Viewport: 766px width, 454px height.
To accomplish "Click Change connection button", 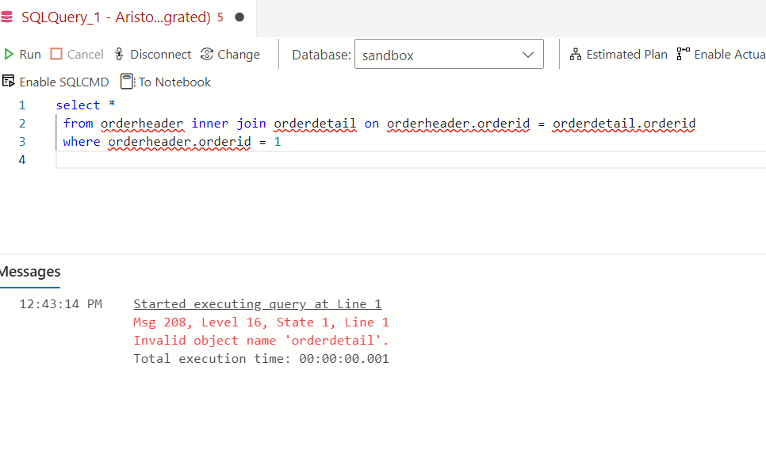I will click(230, 55).
